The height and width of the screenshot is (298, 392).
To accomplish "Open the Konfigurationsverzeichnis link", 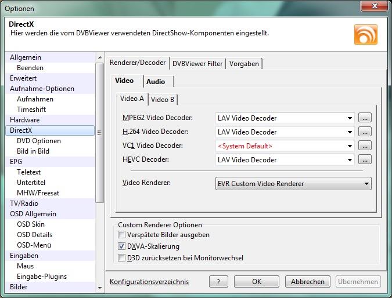I will [149, 282].
